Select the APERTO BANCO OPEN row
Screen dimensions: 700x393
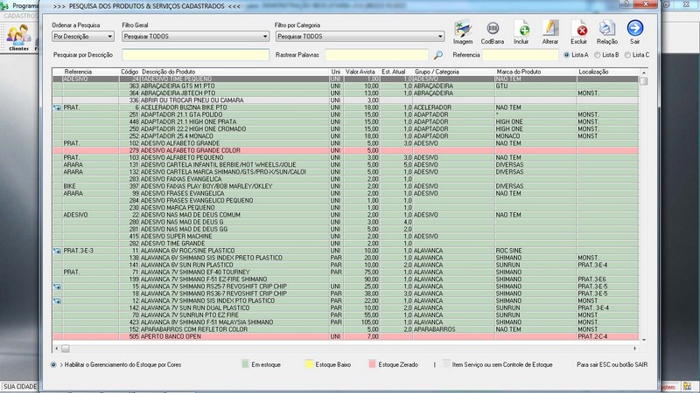point(346,336)
